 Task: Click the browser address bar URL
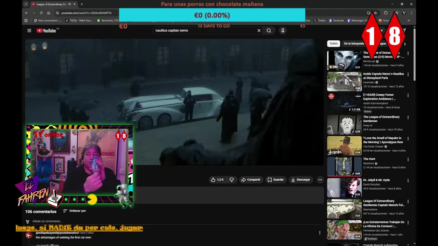(86, 13)
